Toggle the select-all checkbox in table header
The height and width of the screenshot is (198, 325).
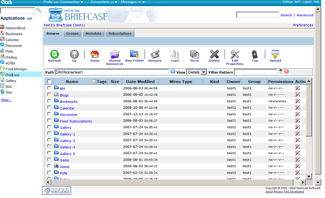[49, 82]
